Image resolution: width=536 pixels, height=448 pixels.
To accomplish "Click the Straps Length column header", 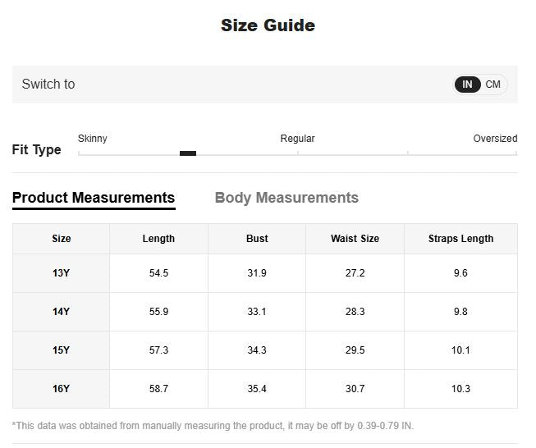I will coord(460,239).
